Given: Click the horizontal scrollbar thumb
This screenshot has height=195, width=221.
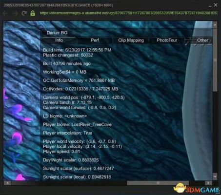Looking at the screenshot, I should coord(158,183).
